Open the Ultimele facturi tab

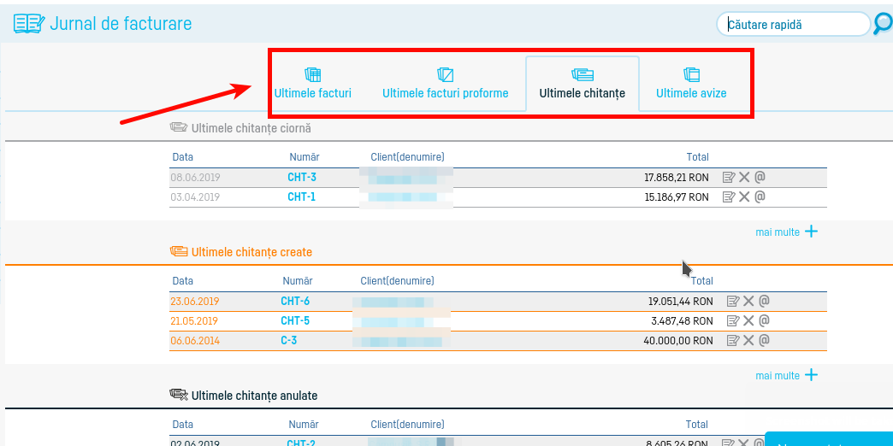[x=312, y=84]
